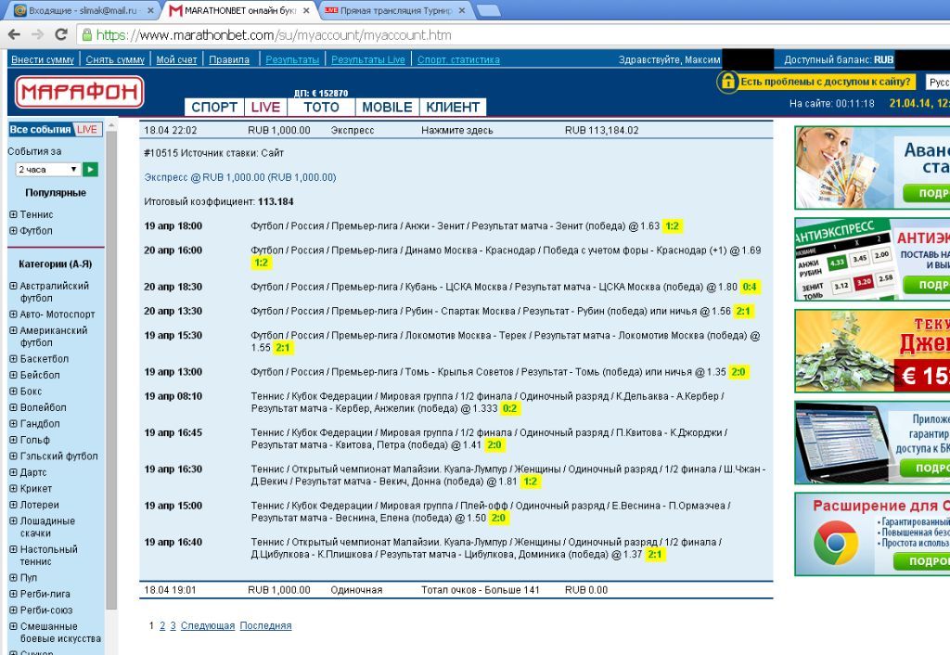Click the green go arrow next to 2 часа

coord(90,170)
